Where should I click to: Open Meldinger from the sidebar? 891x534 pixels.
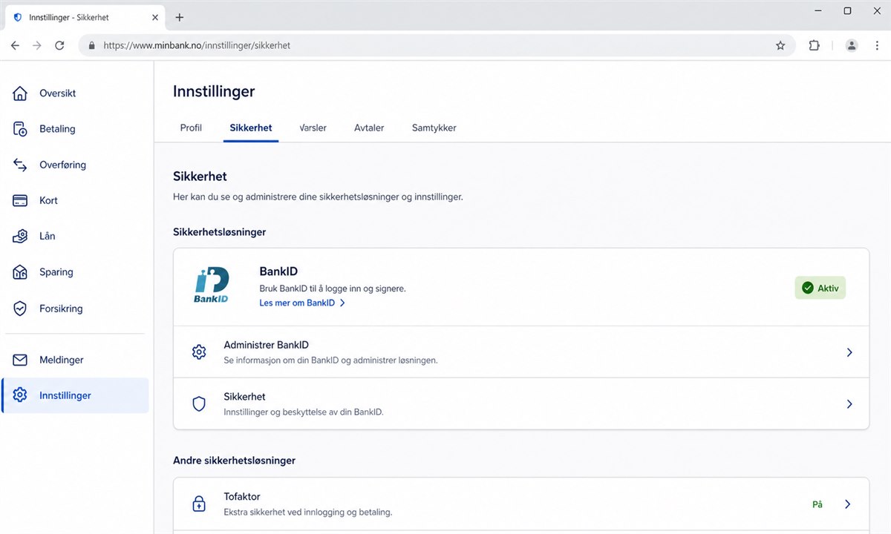(74, 360)
